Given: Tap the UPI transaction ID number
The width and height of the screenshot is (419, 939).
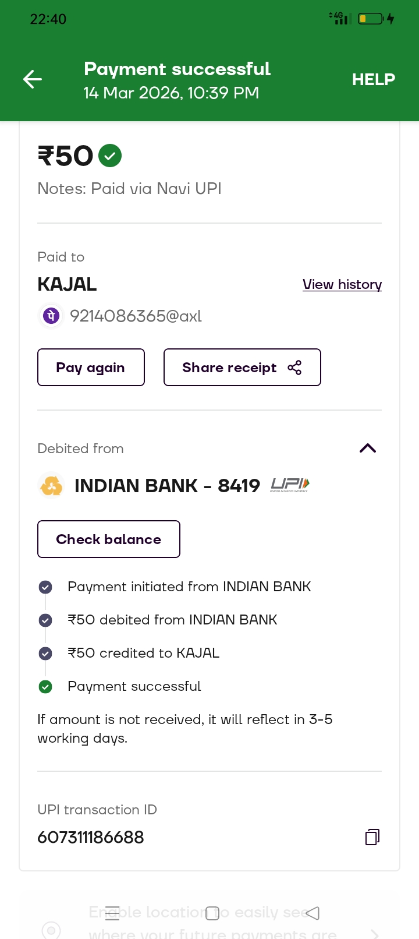Looking at the screenshot, I should [x=91, y=837].
